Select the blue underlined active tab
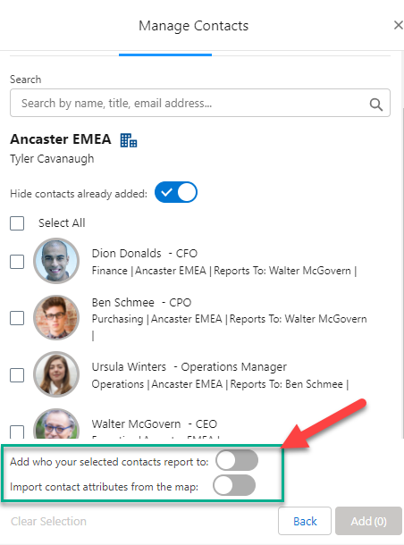Image resolution: width=404 pixels, height=545 pixels. [165, 54]
